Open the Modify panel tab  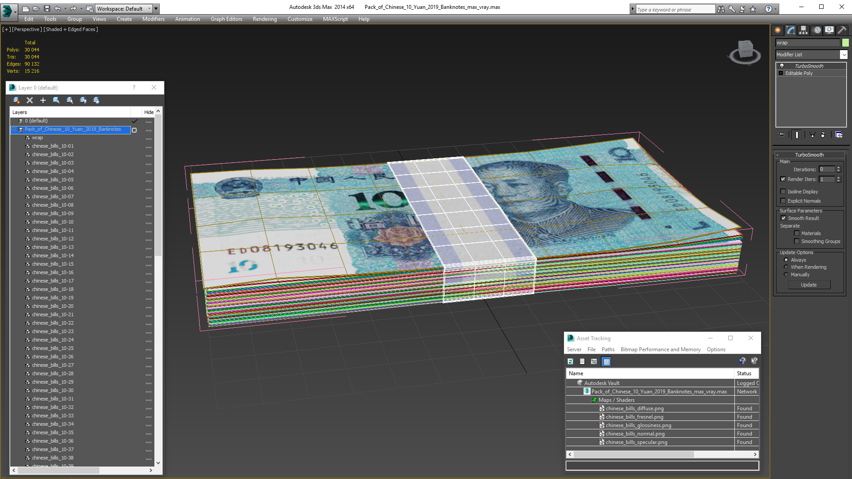pyautogui.click(x=790, y=30)
